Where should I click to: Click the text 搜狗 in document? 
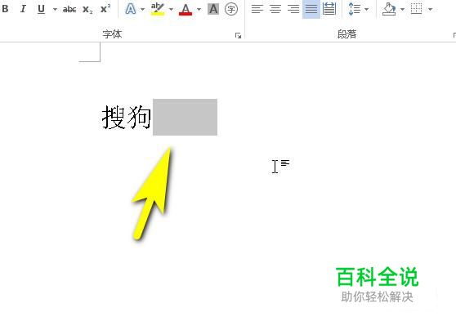coord(126,117)
